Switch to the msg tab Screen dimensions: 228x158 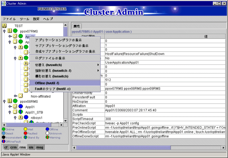40,147
